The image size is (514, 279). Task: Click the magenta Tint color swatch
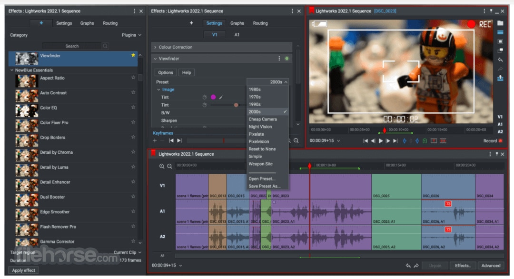click(213, 97)
